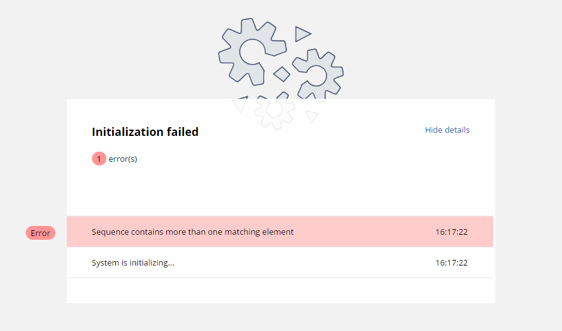This screenshot has width=562, height=331.
Task: Click the red Error badge
Action: [40, 233]
